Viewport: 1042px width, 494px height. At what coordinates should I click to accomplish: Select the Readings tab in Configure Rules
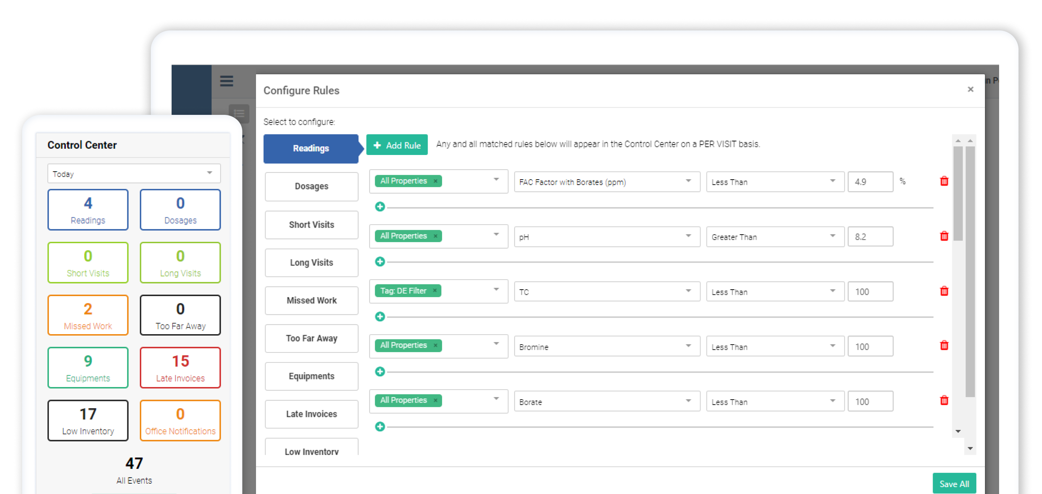pos(310,148)
